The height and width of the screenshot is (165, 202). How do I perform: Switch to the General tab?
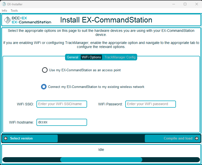point(73,57)
